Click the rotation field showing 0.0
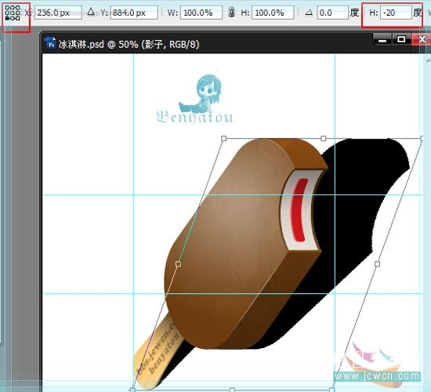The height and width of the screenshot is (392, 431). tap(332, 13)
